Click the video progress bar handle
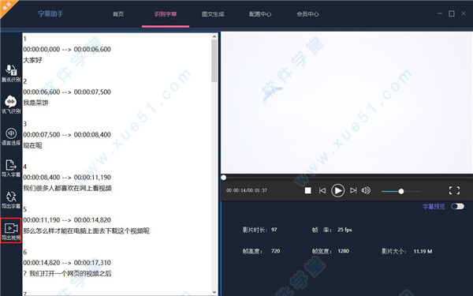Image resolution: width=473 pixels, height=296 pixels. click(x=224, y=178)
